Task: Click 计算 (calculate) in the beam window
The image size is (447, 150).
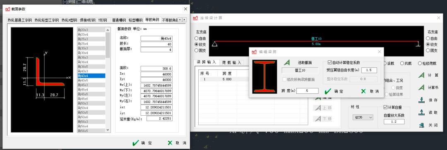Action: tap(428, 75)
